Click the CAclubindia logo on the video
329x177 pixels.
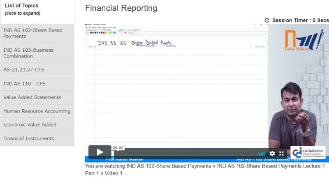tap(308, 152)
